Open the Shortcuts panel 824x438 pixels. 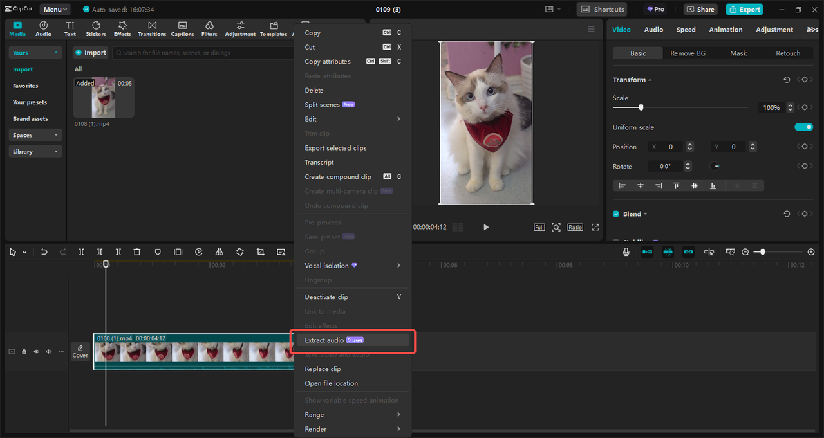coord(602,9)
